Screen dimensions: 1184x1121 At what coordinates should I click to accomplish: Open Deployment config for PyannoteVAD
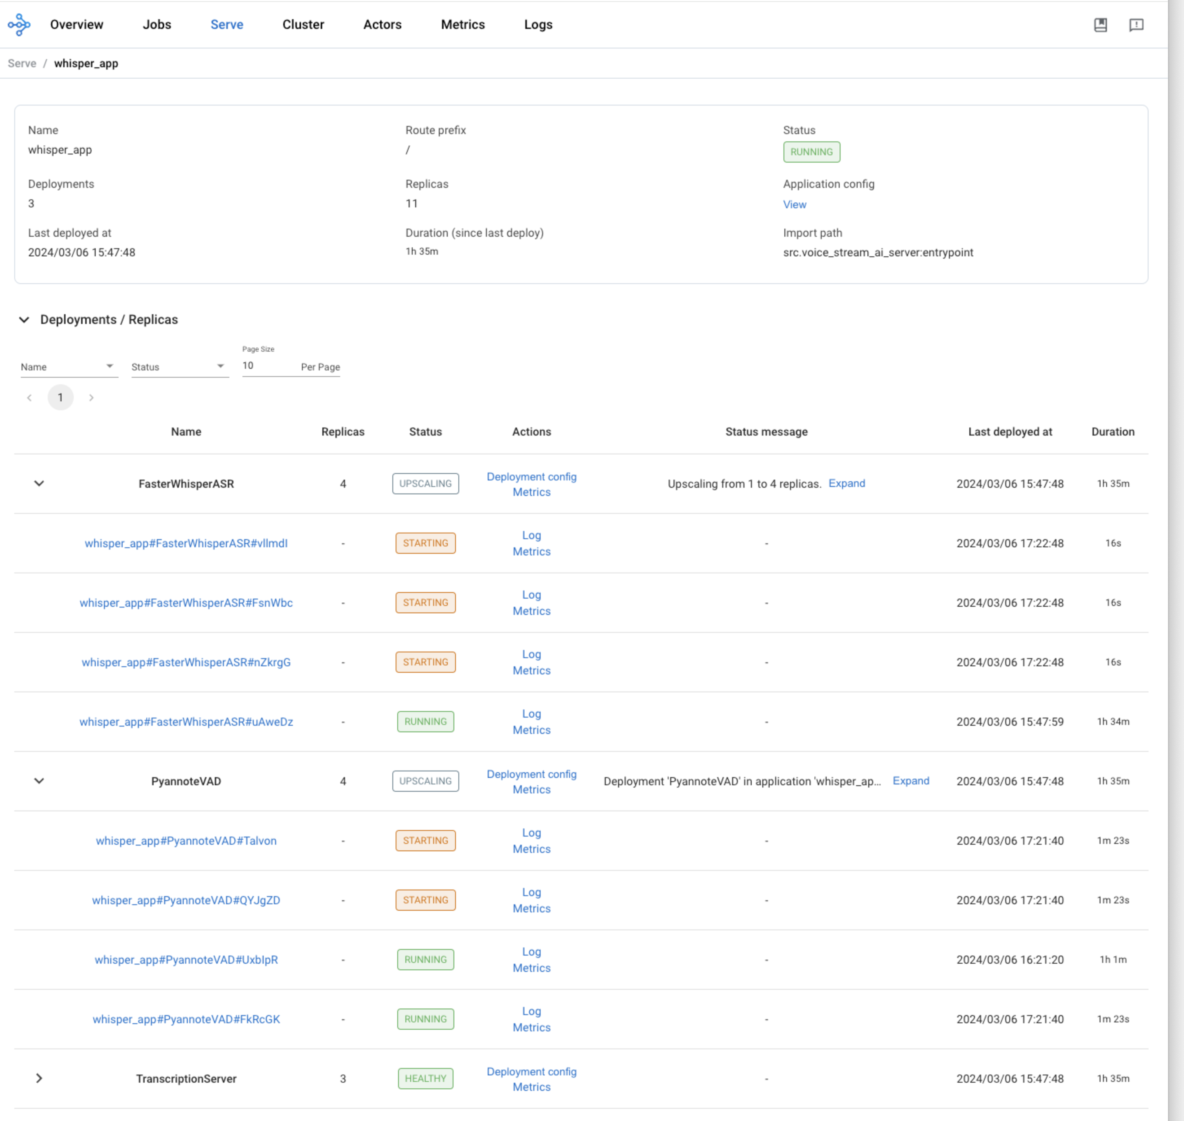(x=531, y=774)
